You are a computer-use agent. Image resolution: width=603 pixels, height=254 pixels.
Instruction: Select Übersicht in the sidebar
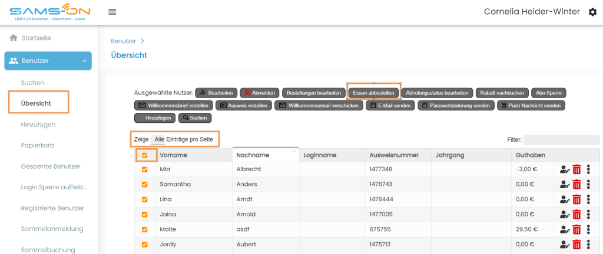(36, 103)
